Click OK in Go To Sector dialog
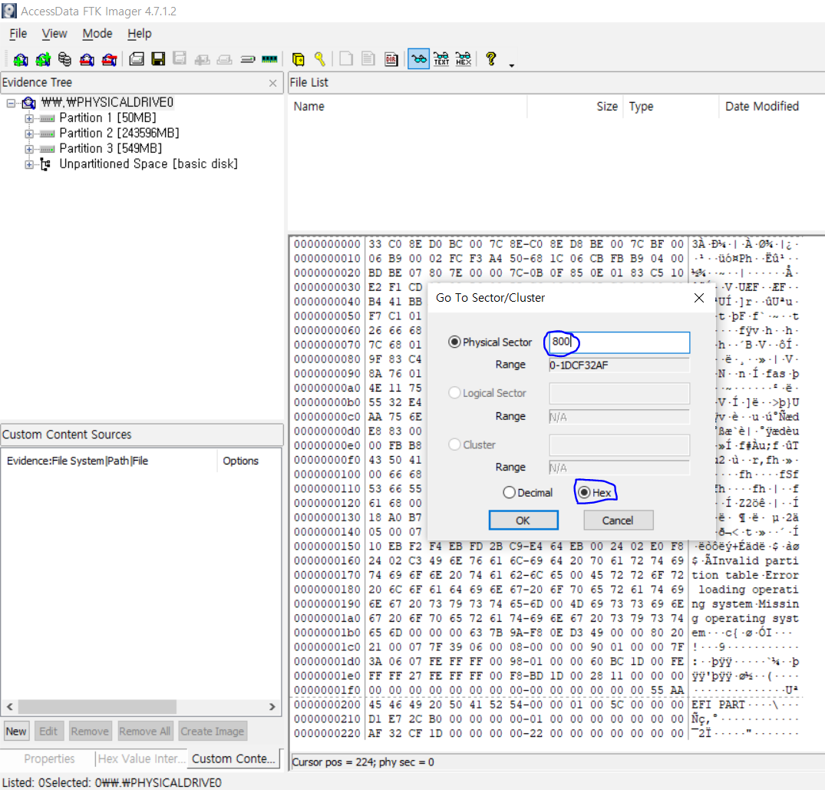The height and width of the screenshot is (790, 825). (523, 521)
